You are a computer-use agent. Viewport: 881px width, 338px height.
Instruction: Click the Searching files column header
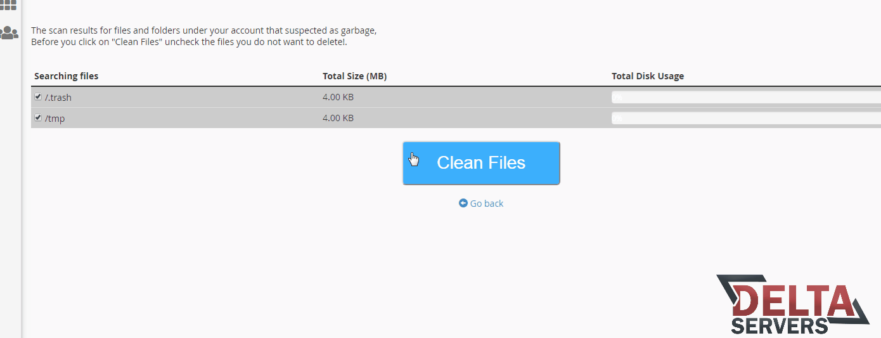[67, 76]
